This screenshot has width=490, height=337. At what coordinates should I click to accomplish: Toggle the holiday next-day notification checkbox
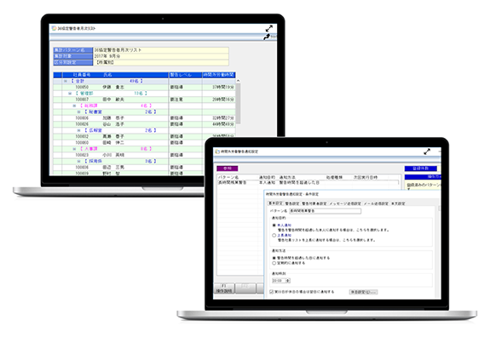click(271, 292)
